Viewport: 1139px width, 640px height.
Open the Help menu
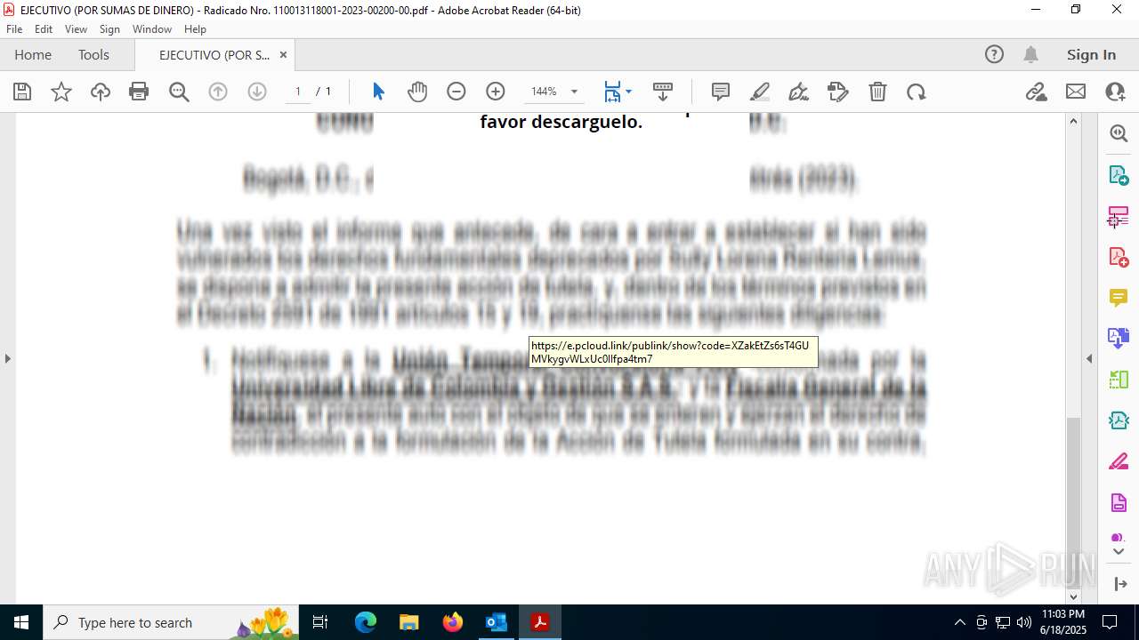[195, 29]
